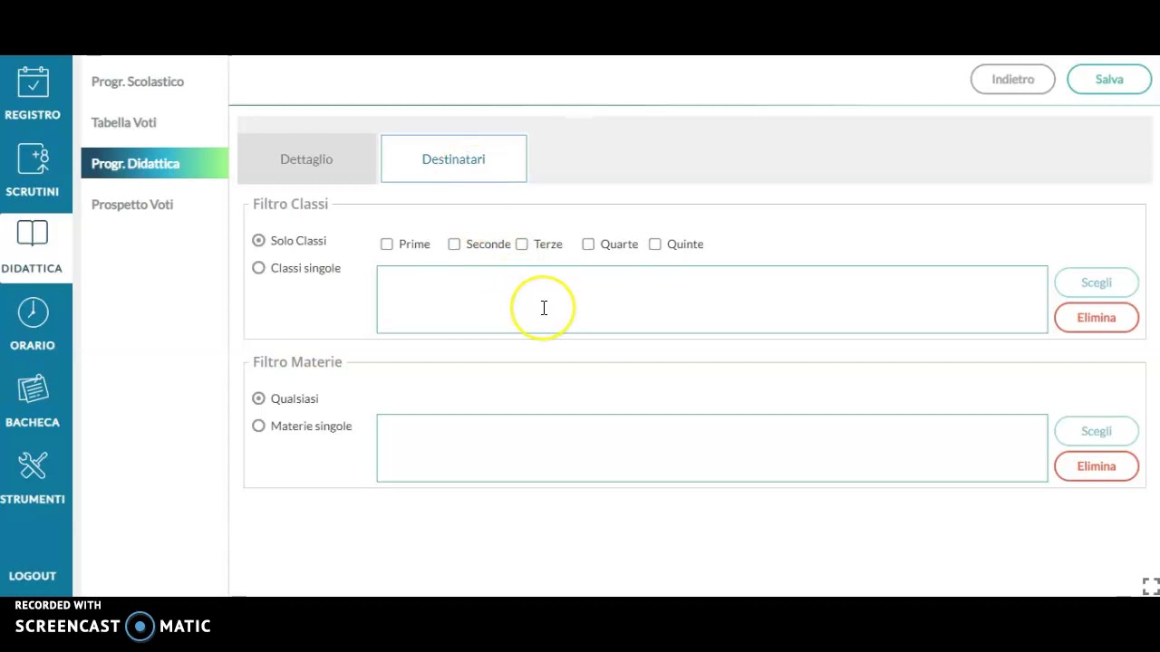Click the Salva button
The image size is (1160, 652).
tap(1109, 79)
